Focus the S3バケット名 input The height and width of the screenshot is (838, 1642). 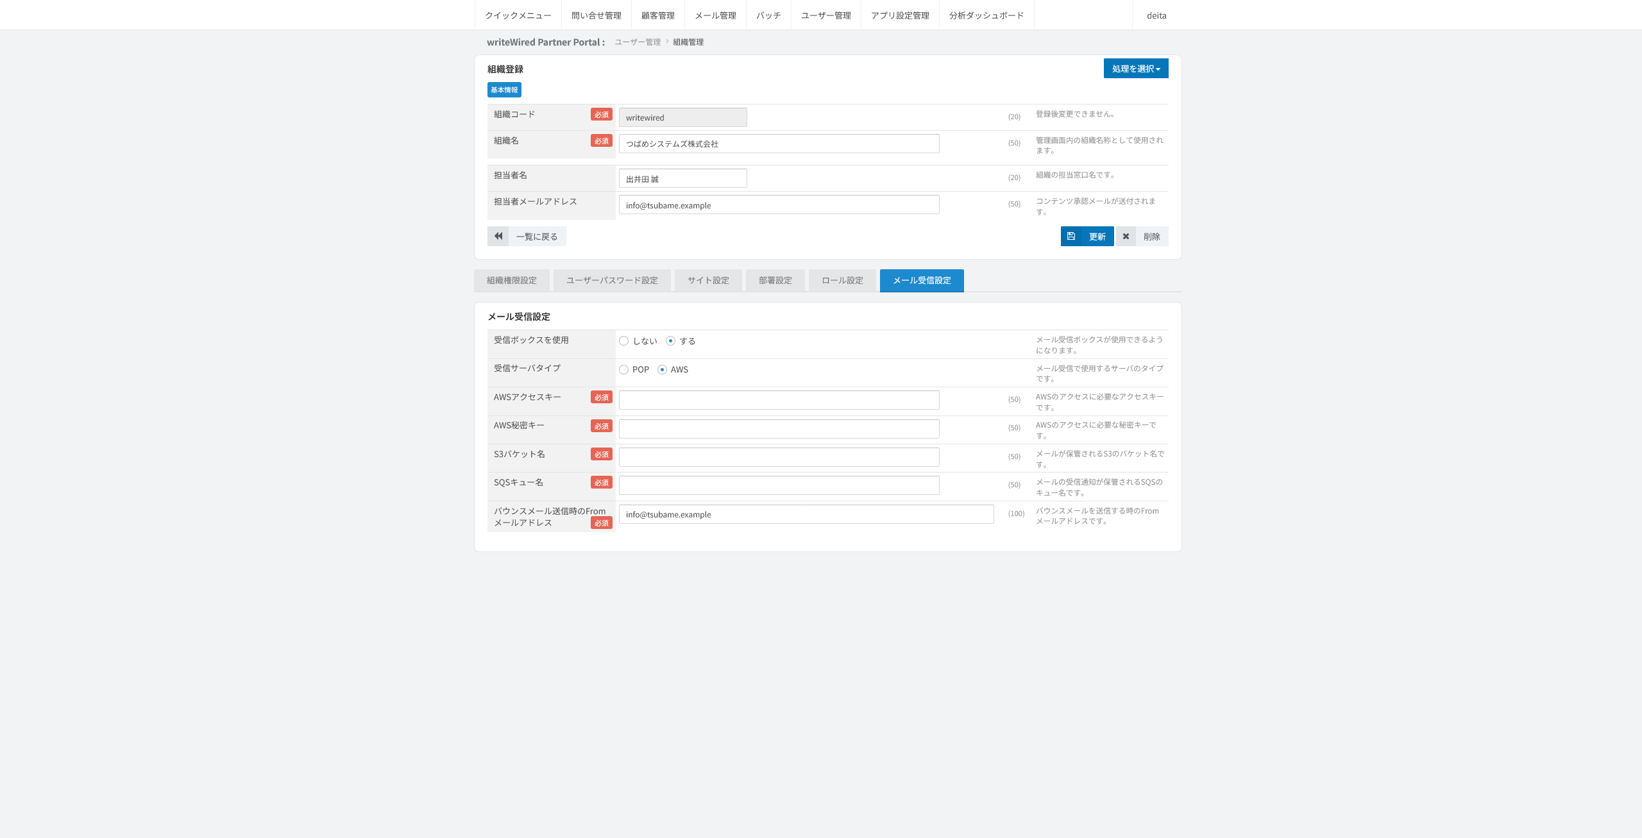click(779, 457)
